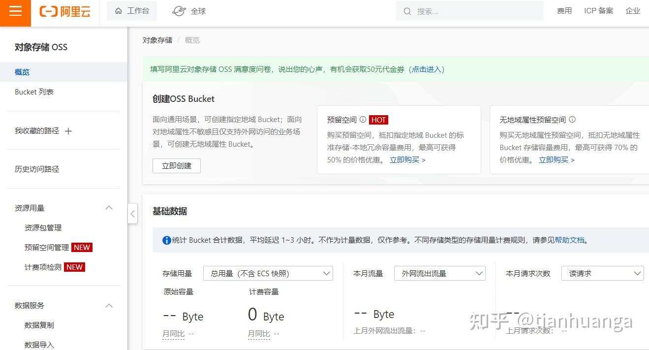Open the 外网流出流量 dropdown
649x350 pixels.
pos(439,273)
